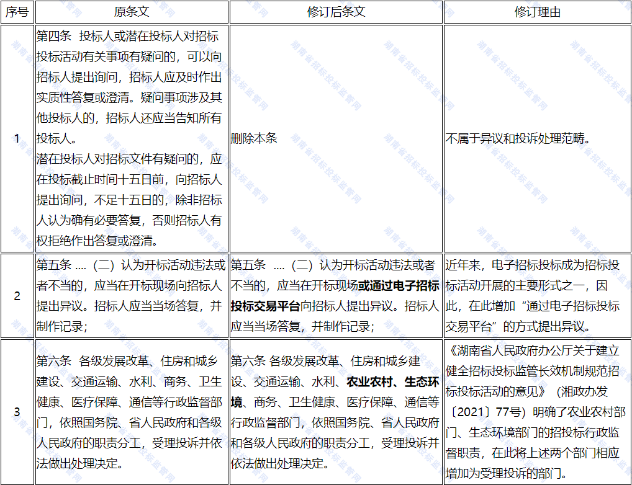This screenshot has width=632, height=485.
Task: Click the 删除本条 cell
Action: coord(254,138)
